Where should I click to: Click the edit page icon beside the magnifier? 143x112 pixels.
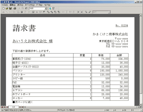(53, 9)
